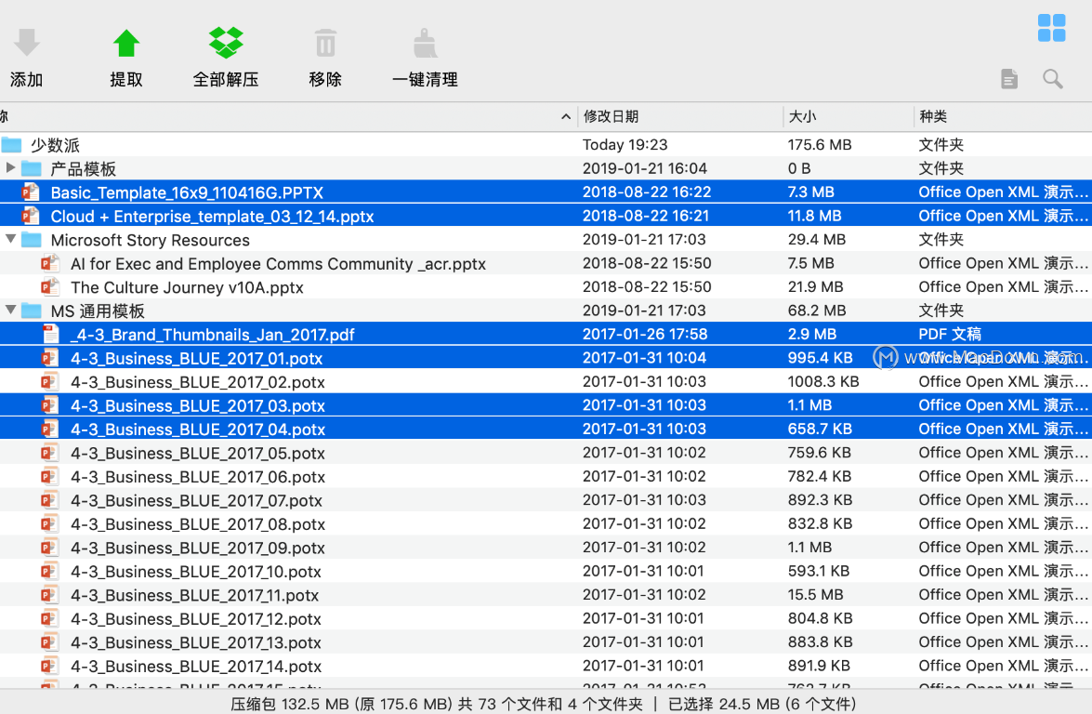This screenshot has height=714, width=1092.
Task: Collapse the Microsoft Story Resources folder
Action: 10,239
